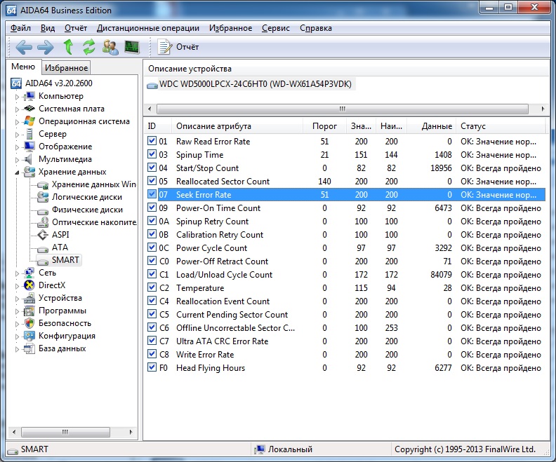Collapse the Хранение данных tree node
Viewport: 556px width, 462px height.
tap(18, 172)
